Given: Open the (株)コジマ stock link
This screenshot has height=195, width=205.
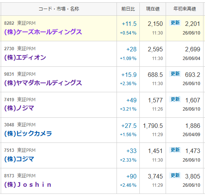Looking at the screenshot, I should tap(19, 159).
